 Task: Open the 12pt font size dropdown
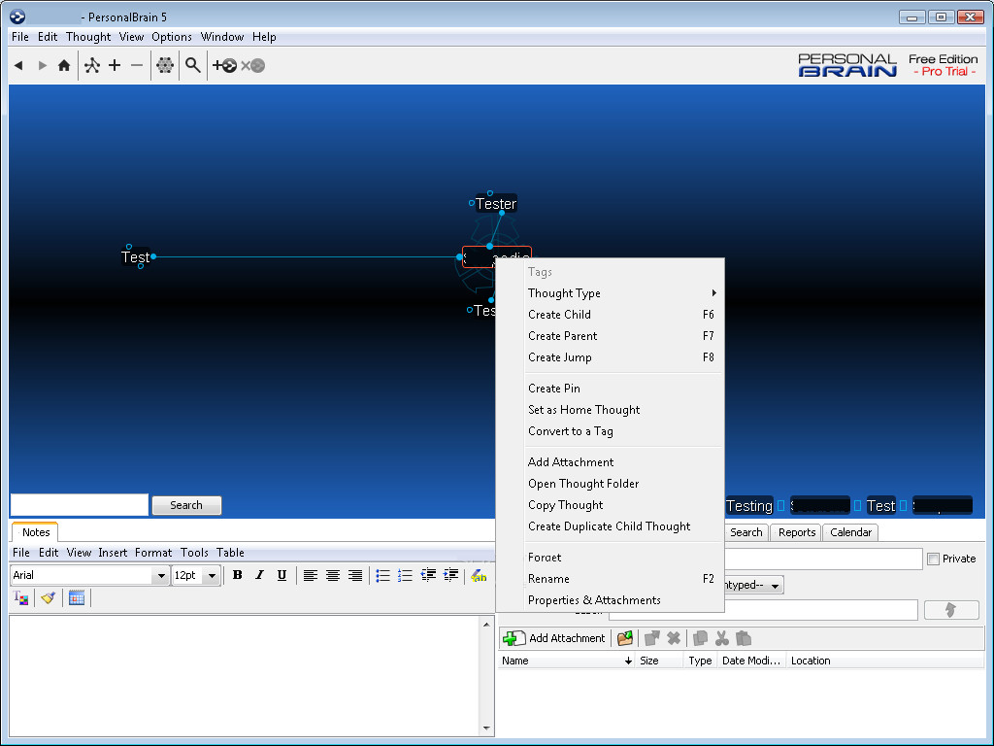click(212, 575)
